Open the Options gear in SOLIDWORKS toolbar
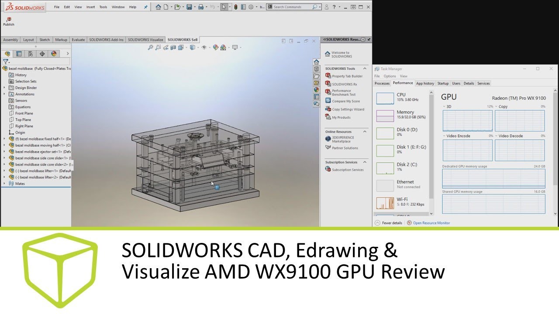 (x=251, y=7)
